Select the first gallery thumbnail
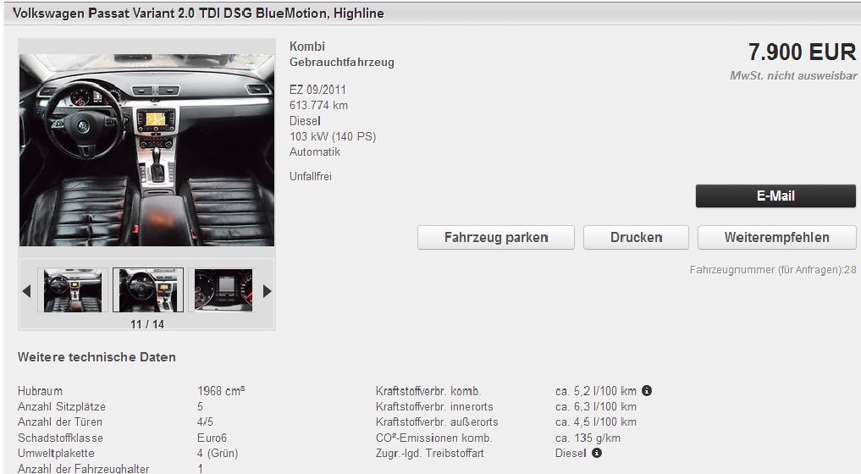Screen dimensions: 861x474 pos(73,290)
